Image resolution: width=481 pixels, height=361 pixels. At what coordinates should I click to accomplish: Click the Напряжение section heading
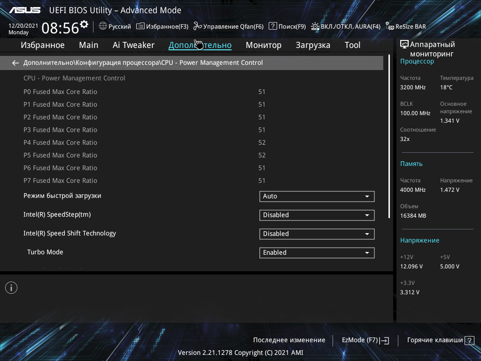[419, 240]
